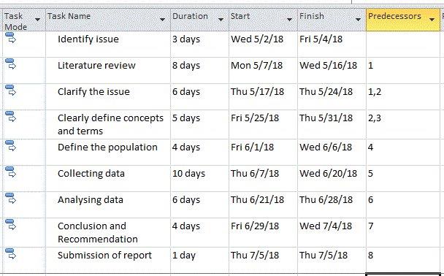Viewport: 444px width, 276px height.
Task: Open the Start column dropdown arrow
Action: pyautogui.click(x=289, y=20)
